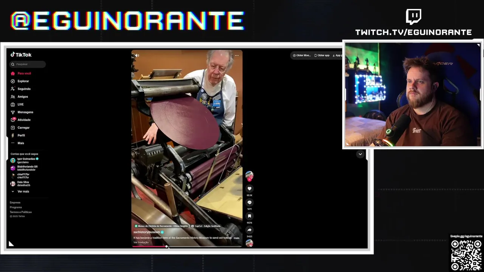Screen dimensions: 484x272
Task: Open the comments bubble icon
Action: pos(250,202)
